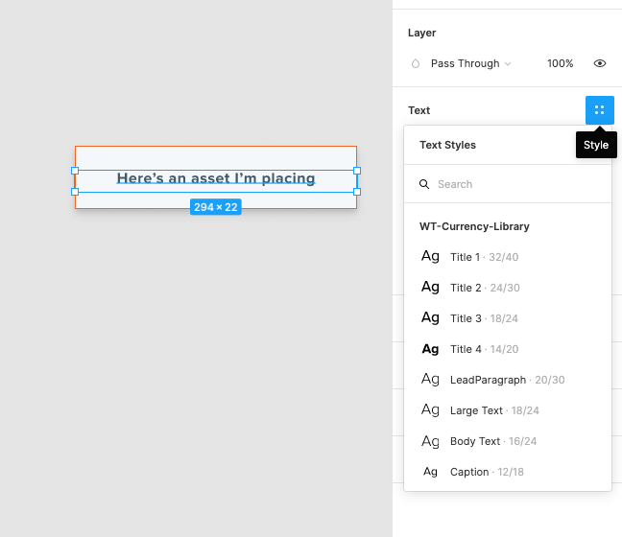Click the Style four-dots button in Text section
The width and height of the screenshot is (622, 537).
coord(599,109)
